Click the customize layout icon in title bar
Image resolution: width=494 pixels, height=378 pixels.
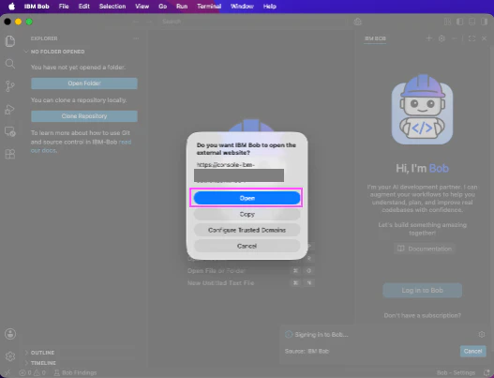[x=447, y=22]
